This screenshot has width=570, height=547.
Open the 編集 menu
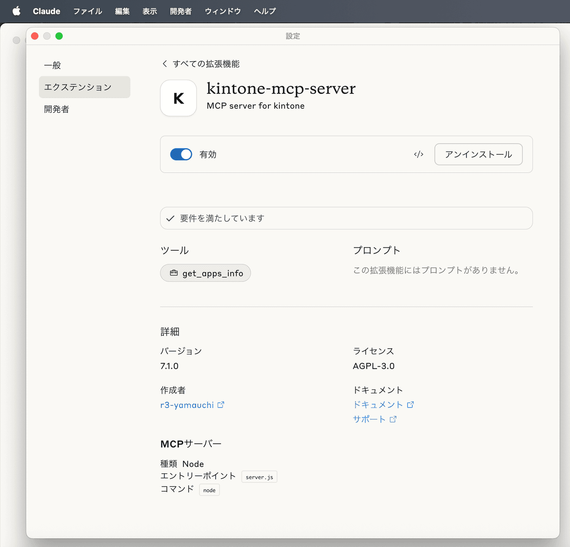pyautogui.click(x=122, y=11)
